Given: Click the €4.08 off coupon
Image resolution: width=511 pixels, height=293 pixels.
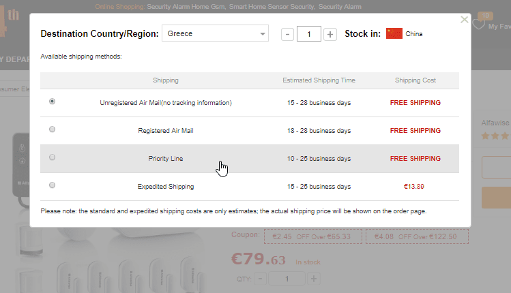Looking at the screenshot, I should tap(416, 236).
